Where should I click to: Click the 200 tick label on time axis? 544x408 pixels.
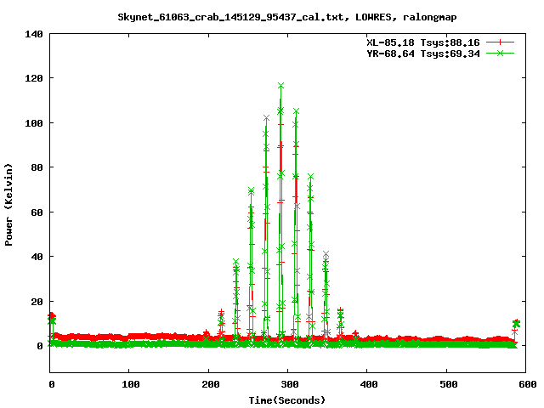coord(209,384)
